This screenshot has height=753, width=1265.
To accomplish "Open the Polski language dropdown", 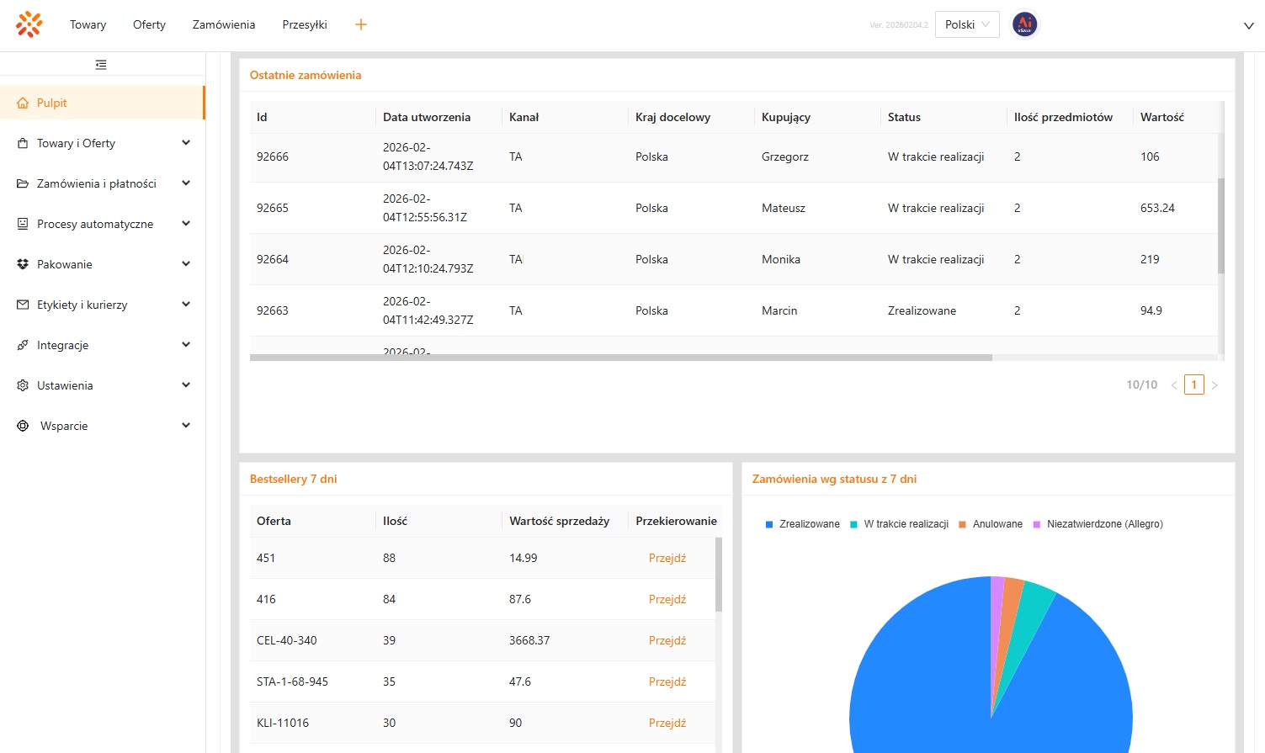I will (967, 24).
